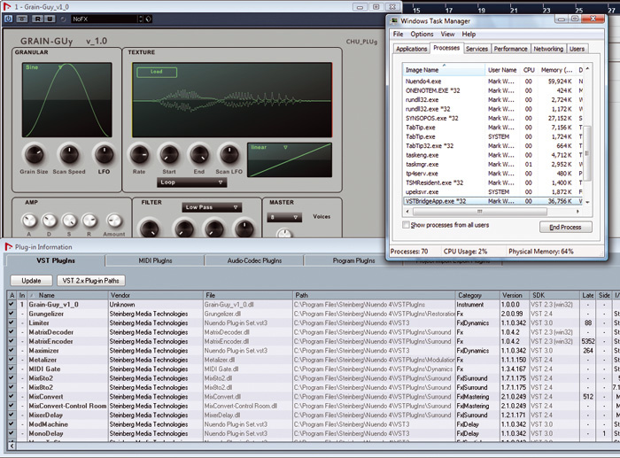Image resolution: width=620 pixels, height=458 pixels.
Task: Click the texture Rate knob
Action: pos(139,155)
